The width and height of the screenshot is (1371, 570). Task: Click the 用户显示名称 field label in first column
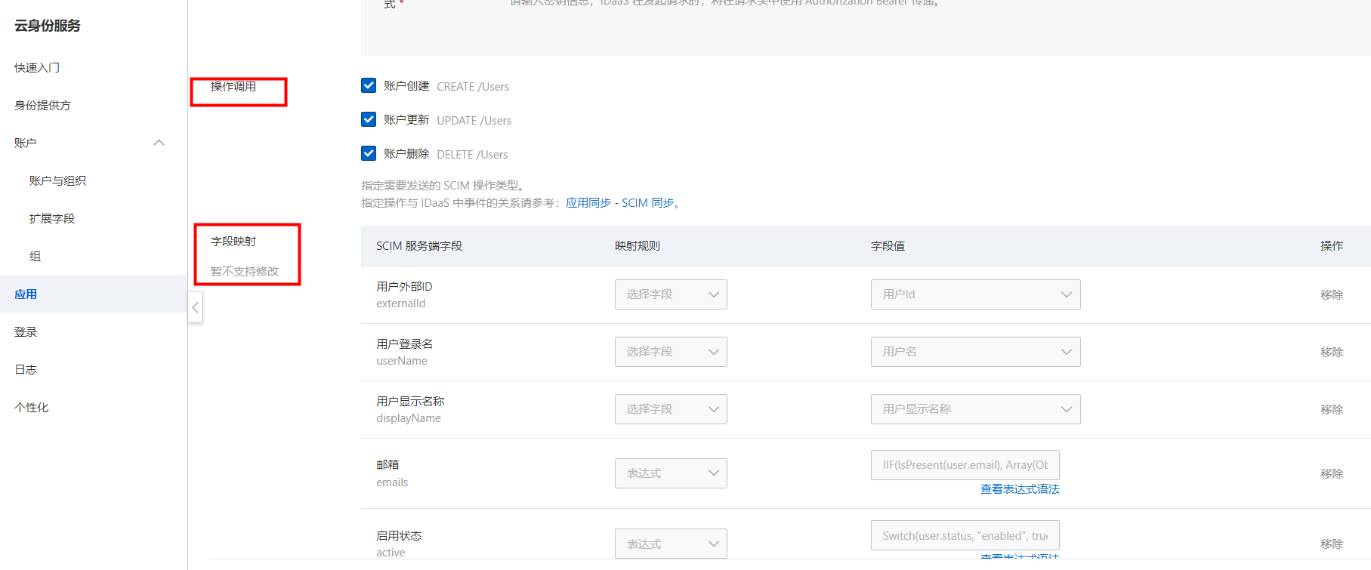tap(410, 401)
